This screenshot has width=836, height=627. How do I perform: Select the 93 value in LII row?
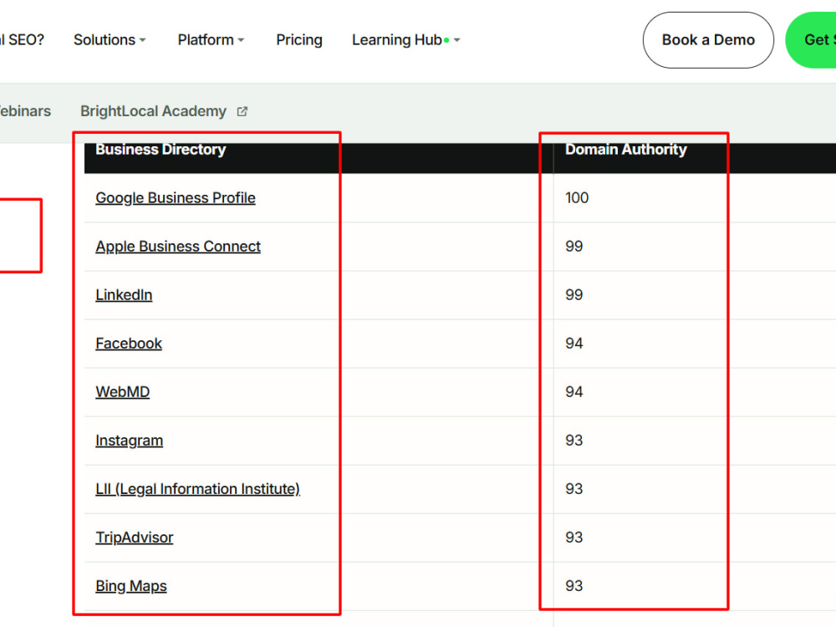(574, 489)
